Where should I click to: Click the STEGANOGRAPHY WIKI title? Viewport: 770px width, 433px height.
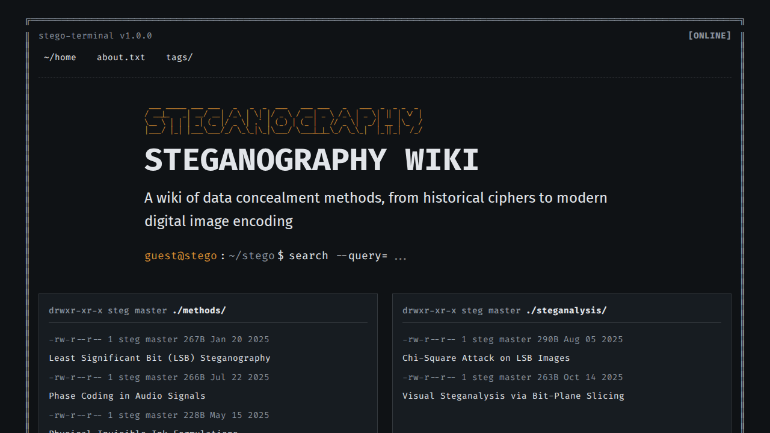pos(312,160)
